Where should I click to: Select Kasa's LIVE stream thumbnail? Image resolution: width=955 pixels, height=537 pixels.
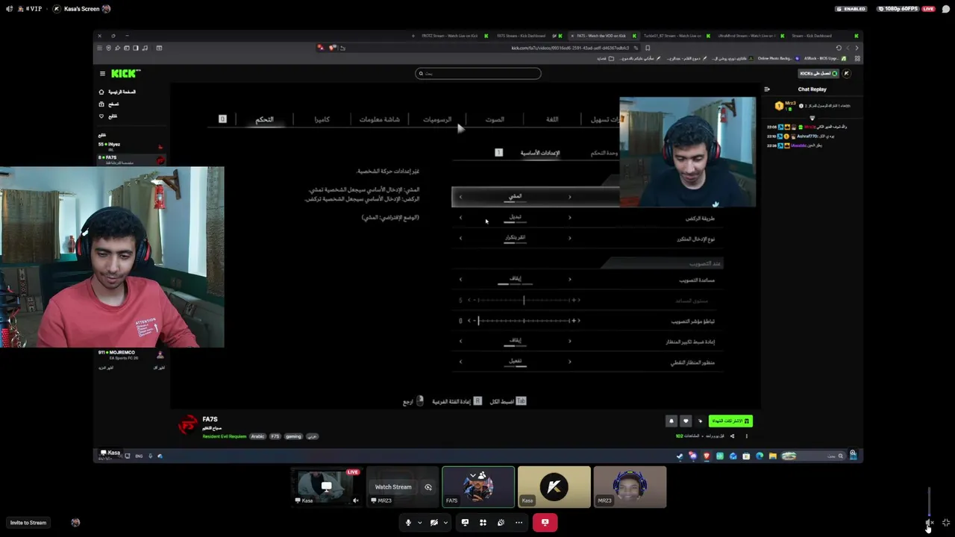327,486
